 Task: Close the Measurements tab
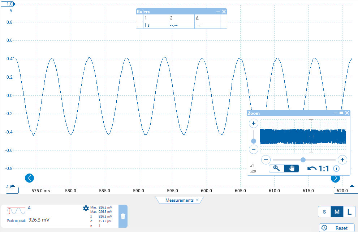point(197,200)
